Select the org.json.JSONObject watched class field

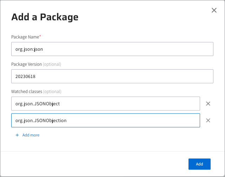coord(105,104)
